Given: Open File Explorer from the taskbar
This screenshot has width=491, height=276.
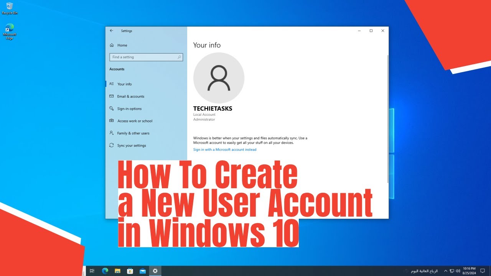Looking at the screenshot, I should 118,271.
